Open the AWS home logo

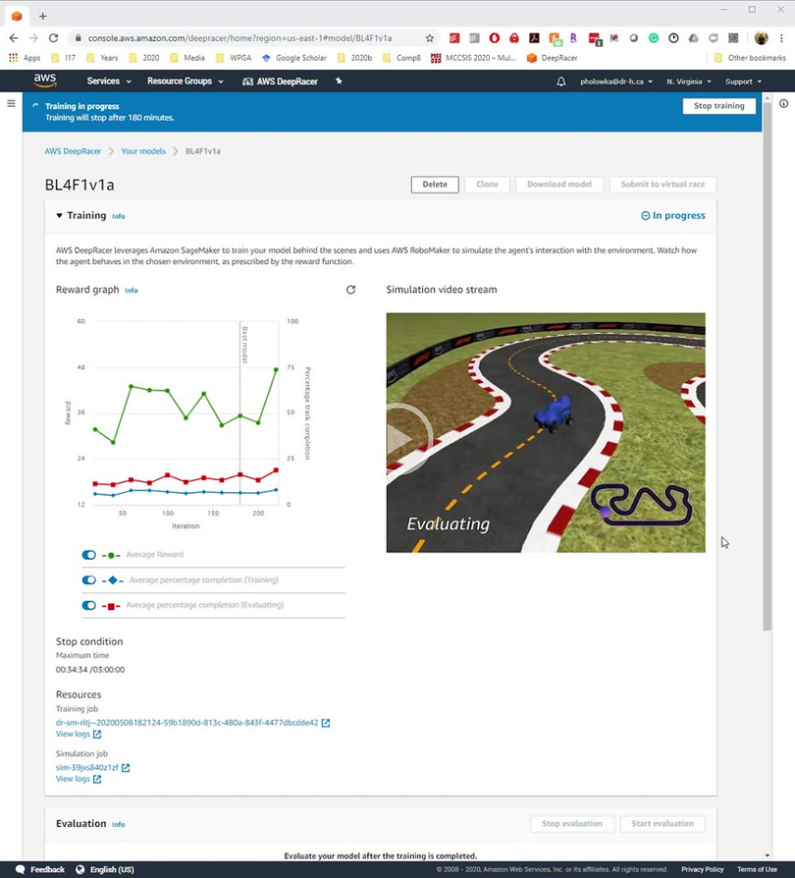click(x=45, y=81)
